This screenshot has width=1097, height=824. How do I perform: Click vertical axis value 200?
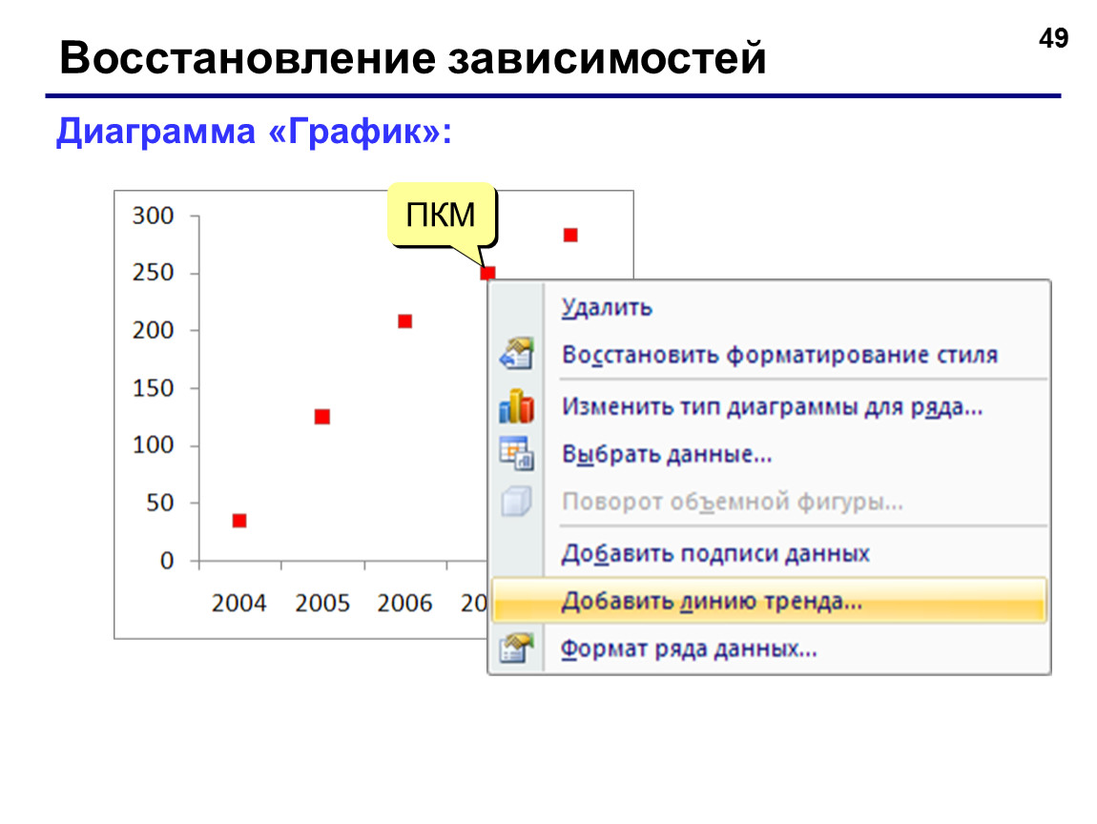click(x=154, y=330)
